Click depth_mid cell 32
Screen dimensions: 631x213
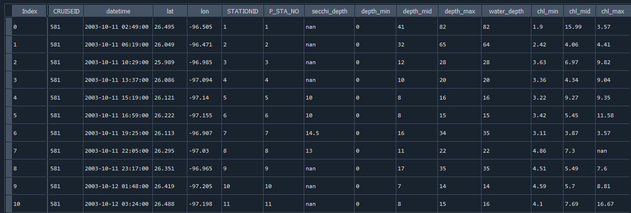417,44
